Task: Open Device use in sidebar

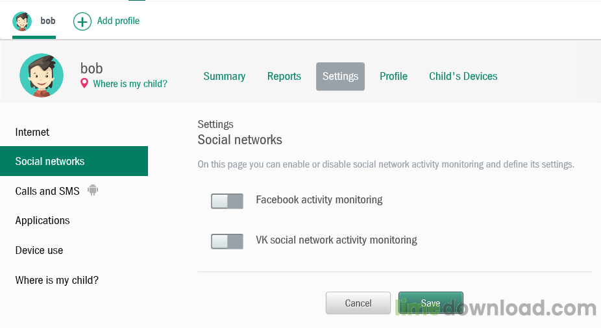Action: click(40, 250)
